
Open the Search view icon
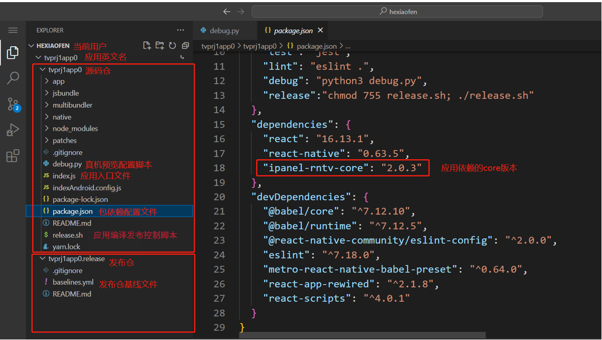point(13,78)
